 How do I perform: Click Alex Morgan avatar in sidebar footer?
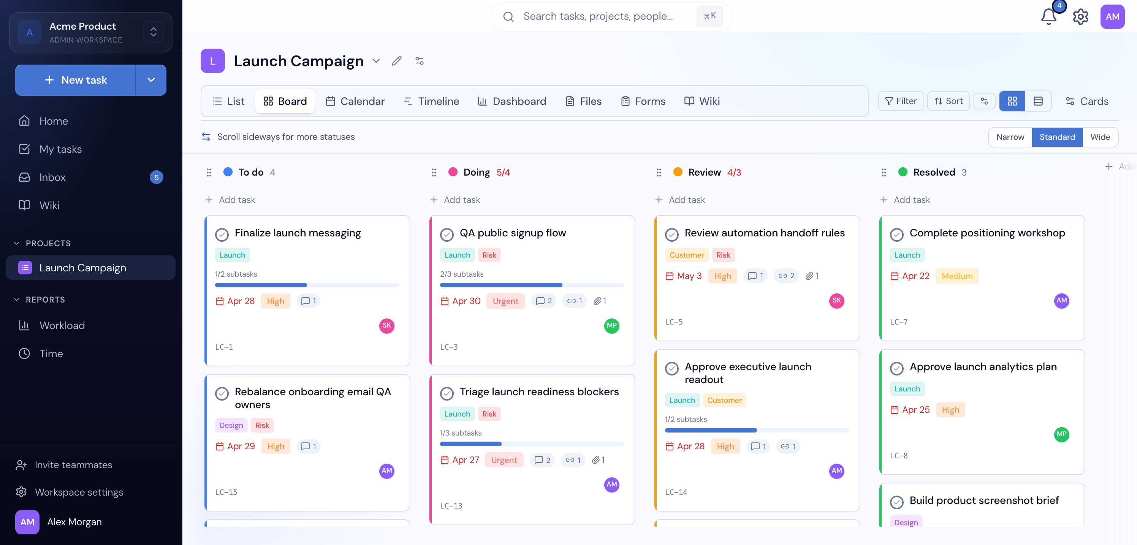point(27,522)
